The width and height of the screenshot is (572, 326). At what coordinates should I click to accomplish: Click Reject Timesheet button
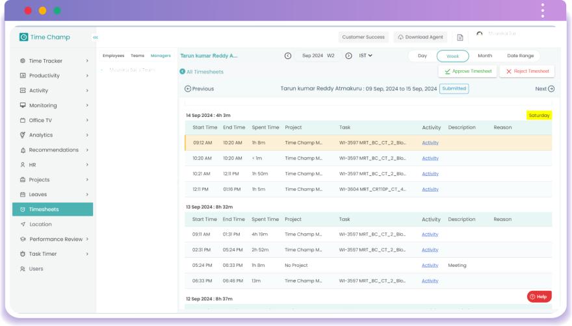[x=527, y=71]
